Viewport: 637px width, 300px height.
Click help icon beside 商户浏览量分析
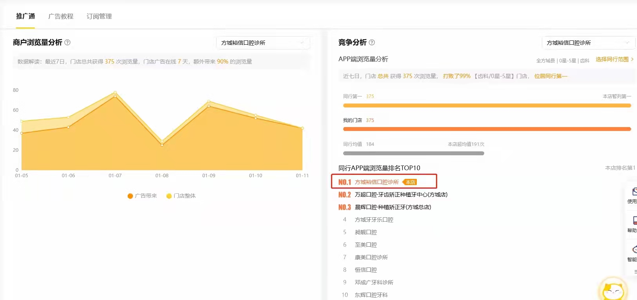click(x=67, y=42)
